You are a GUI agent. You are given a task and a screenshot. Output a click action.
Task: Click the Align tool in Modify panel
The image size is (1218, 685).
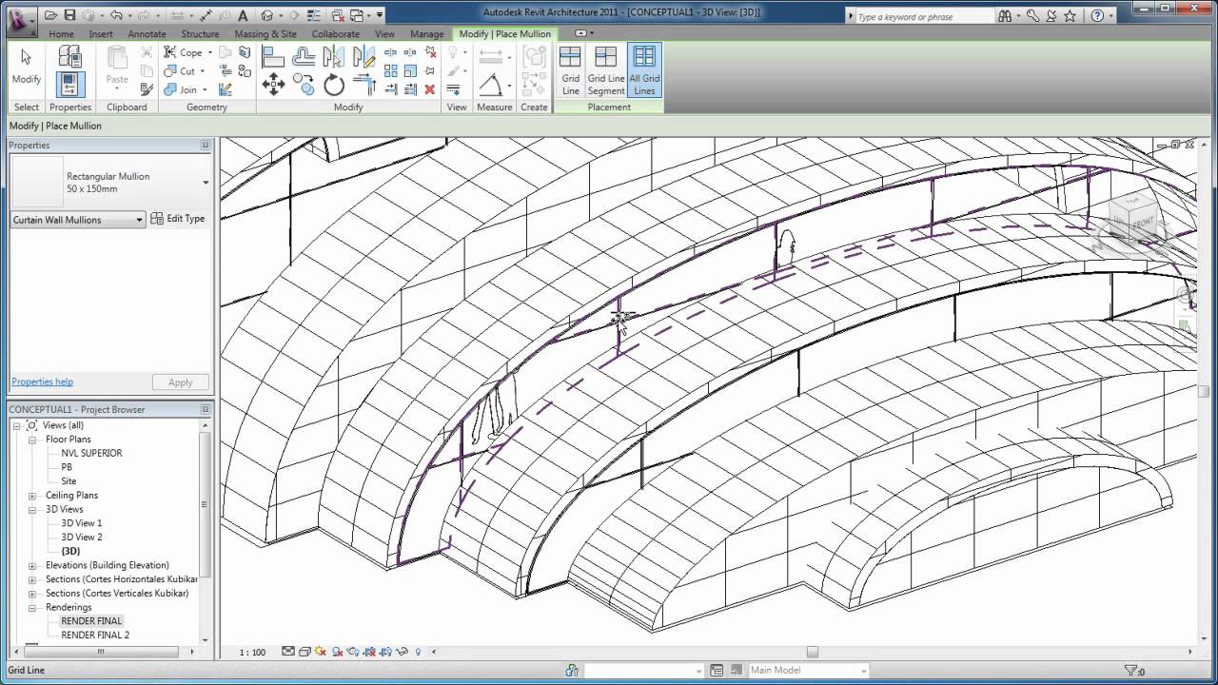click(x=273, y=56)
